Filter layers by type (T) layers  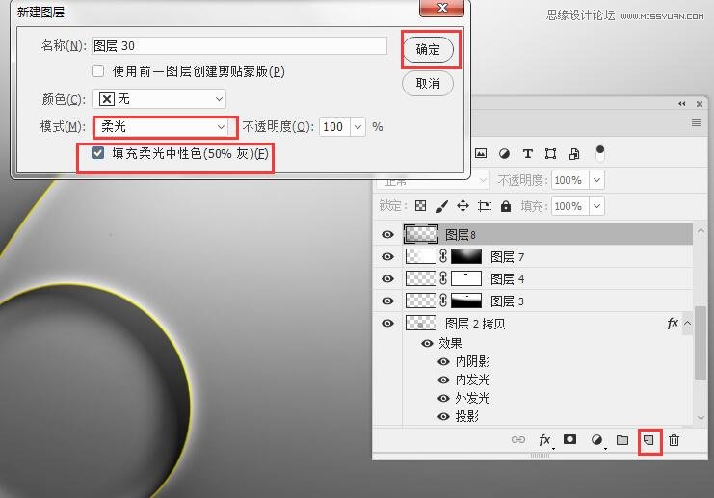click(x=527, y=154)
